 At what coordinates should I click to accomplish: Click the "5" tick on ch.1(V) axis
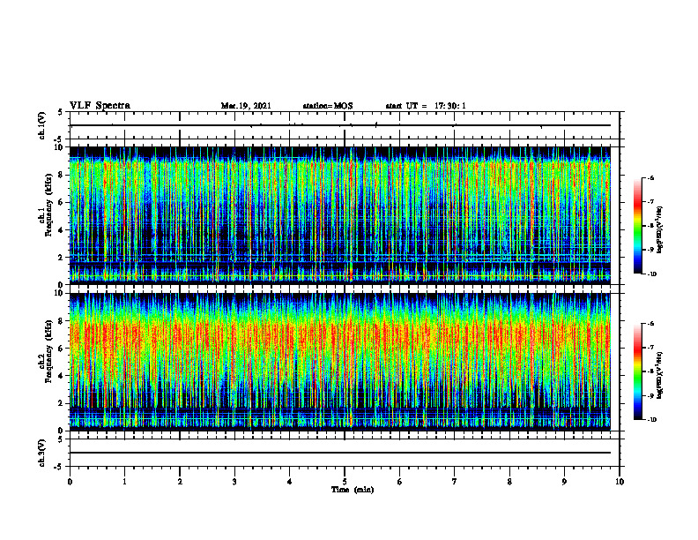click(60, 112)
